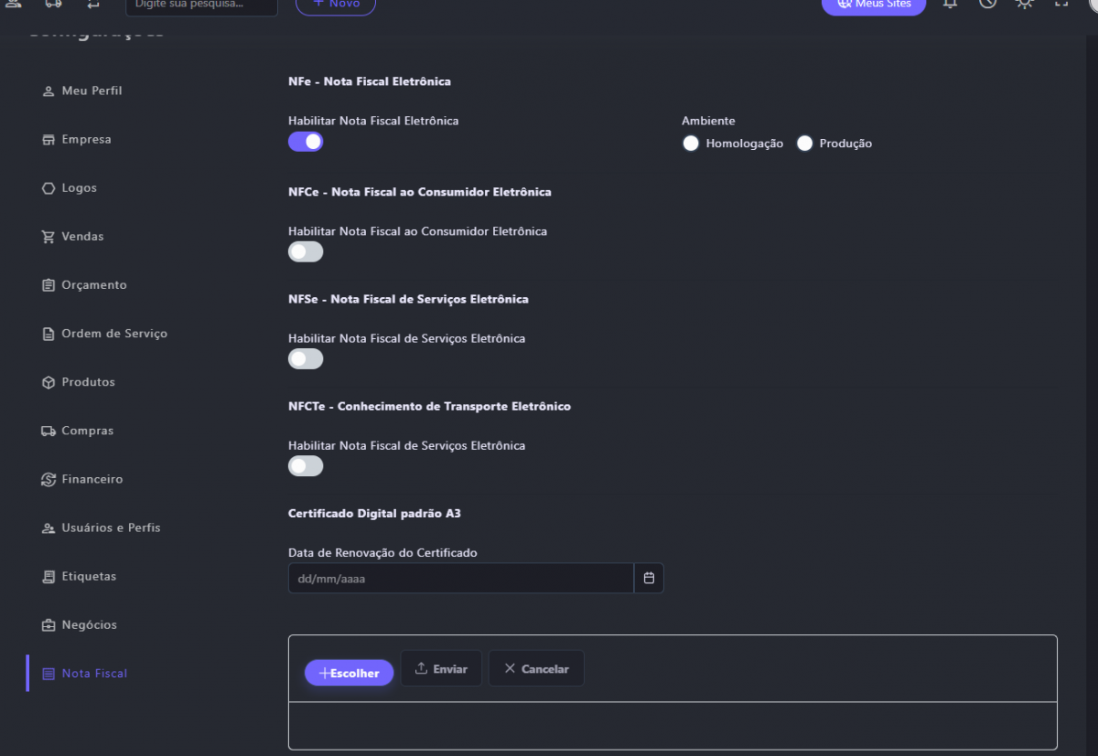The image size is (1098, 756).
Task: Click the Enviar upload button
Action: point(441,669)
